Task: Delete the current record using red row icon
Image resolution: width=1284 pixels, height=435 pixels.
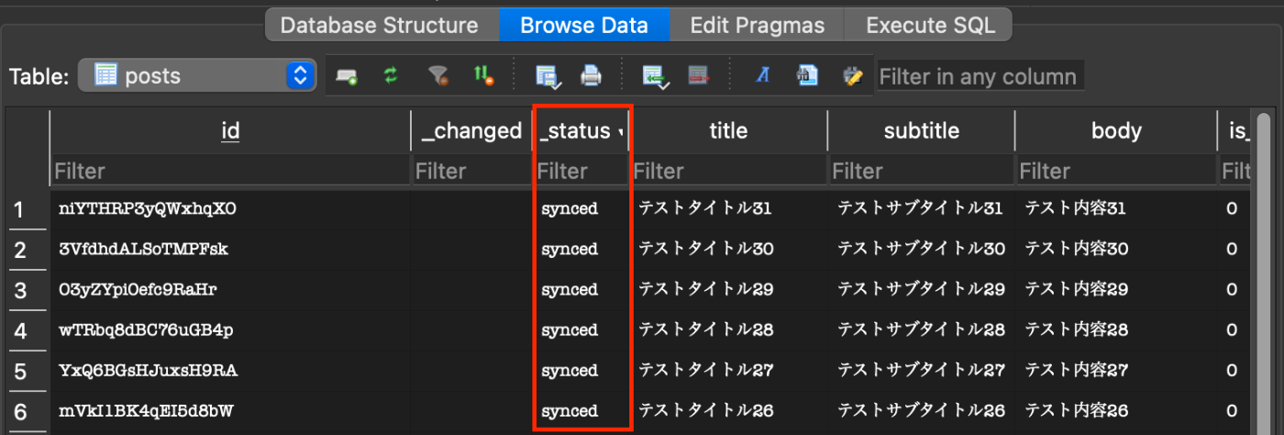Action: tap(699, 76)
